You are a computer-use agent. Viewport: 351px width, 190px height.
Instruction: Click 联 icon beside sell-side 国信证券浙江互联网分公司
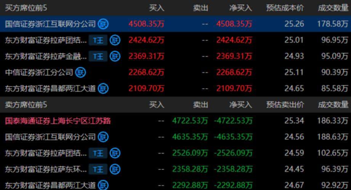tap(103, 137)
